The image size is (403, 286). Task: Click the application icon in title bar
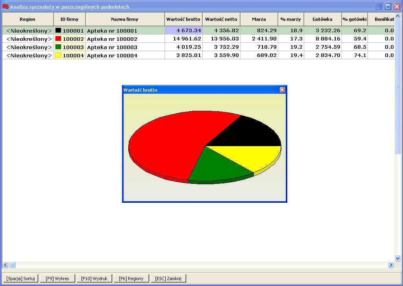(6, 7)
